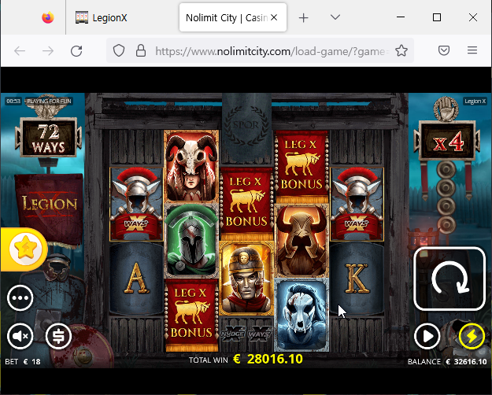Unmute game sound using the speaker icon
The height and width of the screenshot is (395, 492).
click(x=20, y=336)
